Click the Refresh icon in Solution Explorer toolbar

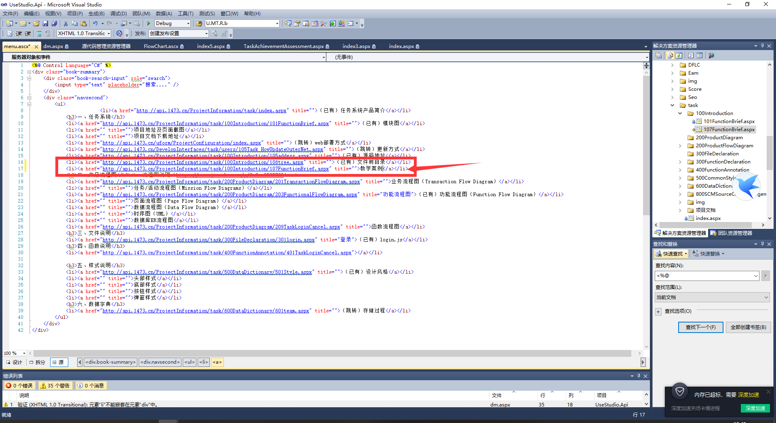[x=679, y=55]
